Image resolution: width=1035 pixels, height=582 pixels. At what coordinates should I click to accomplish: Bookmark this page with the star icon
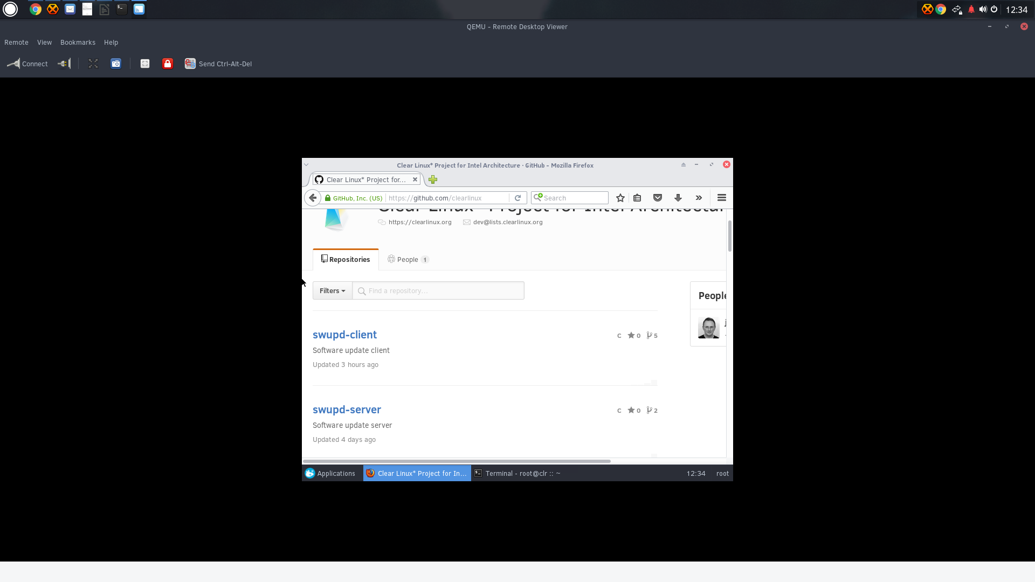[620, 198]
